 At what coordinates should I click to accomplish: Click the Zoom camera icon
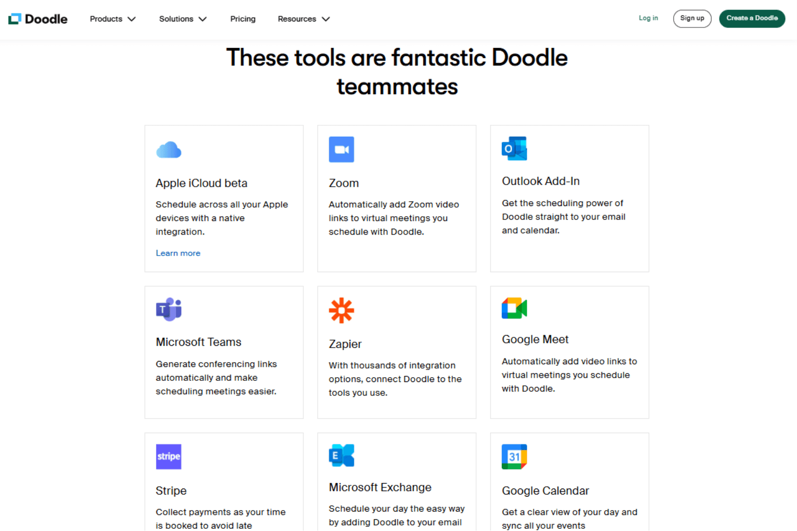tap(341, 150)
